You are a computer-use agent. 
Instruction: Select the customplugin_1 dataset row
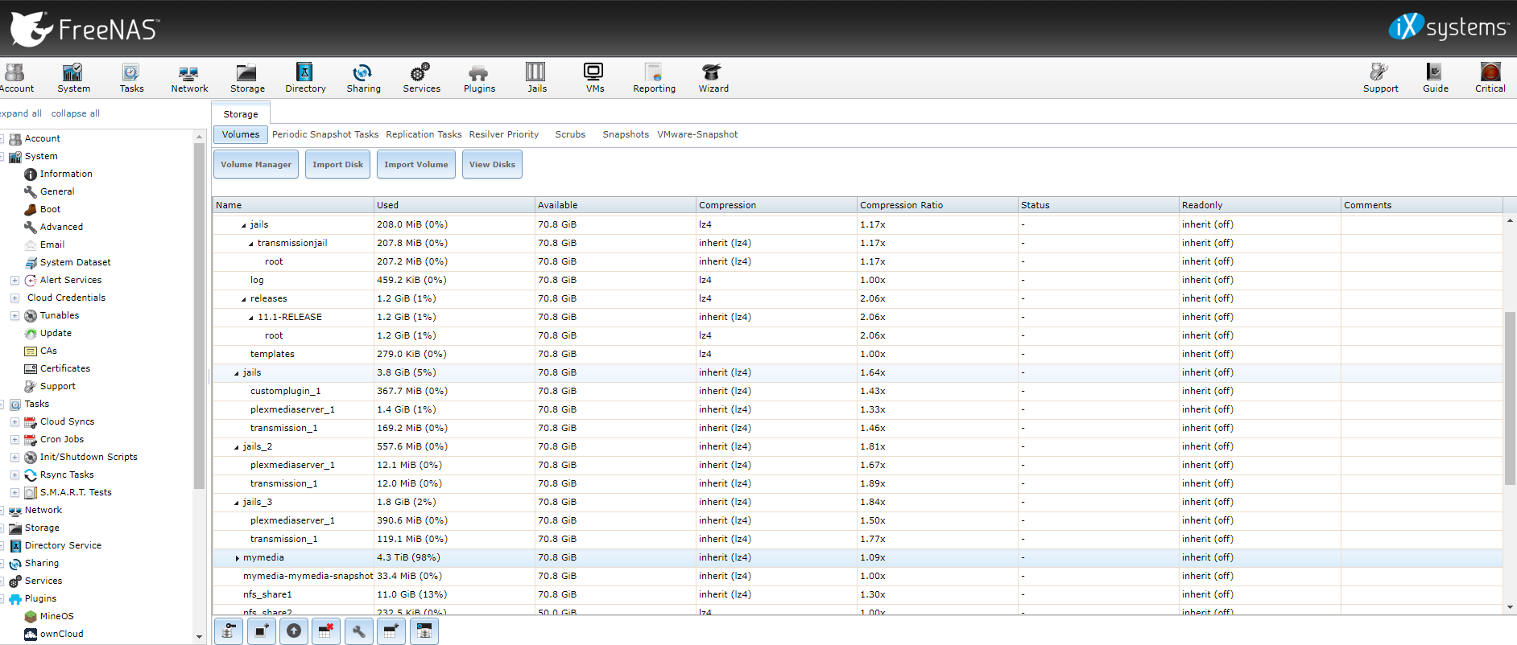(x=858, y=391)
